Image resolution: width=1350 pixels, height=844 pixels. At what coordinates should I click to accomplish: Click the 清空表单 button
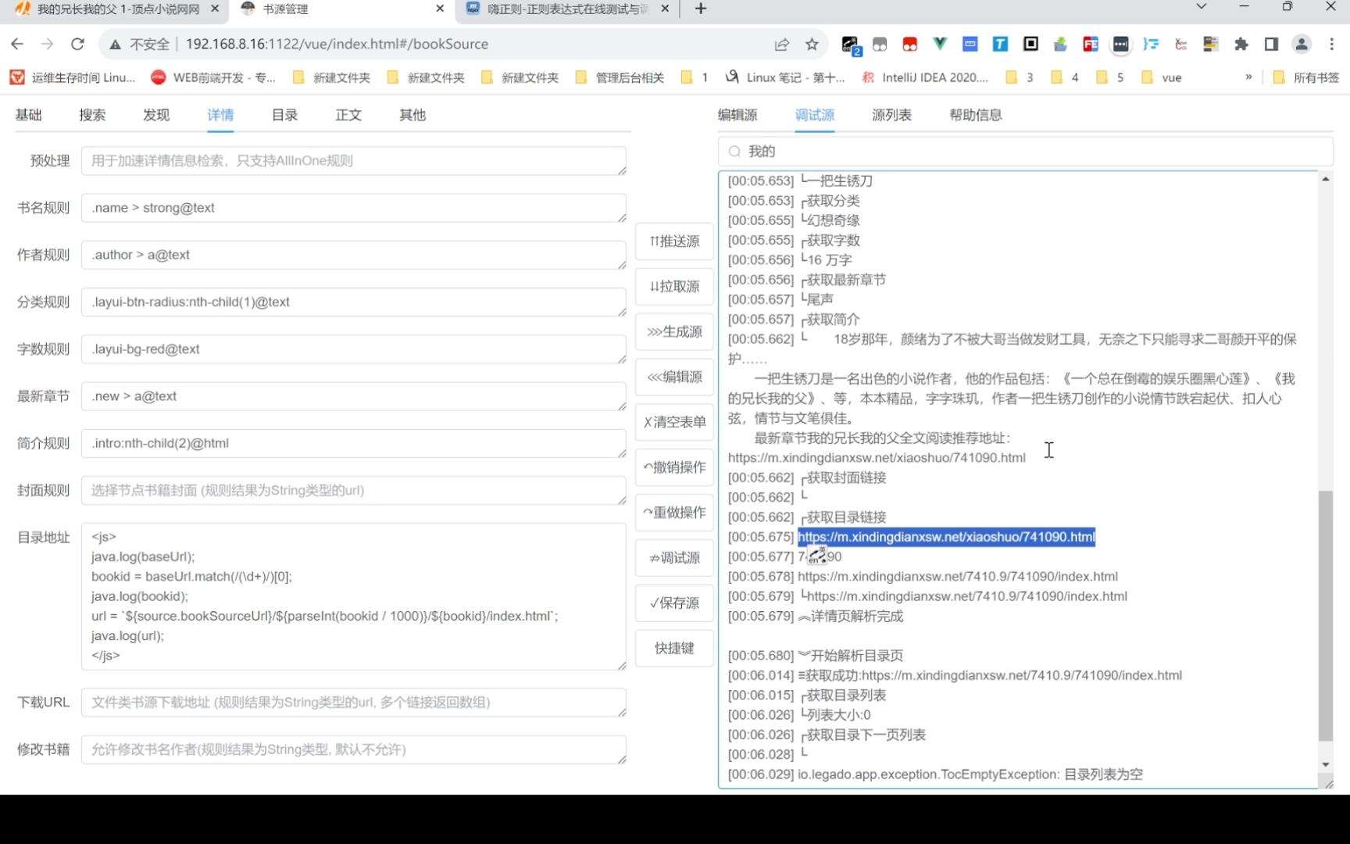(x=674, y=422)
